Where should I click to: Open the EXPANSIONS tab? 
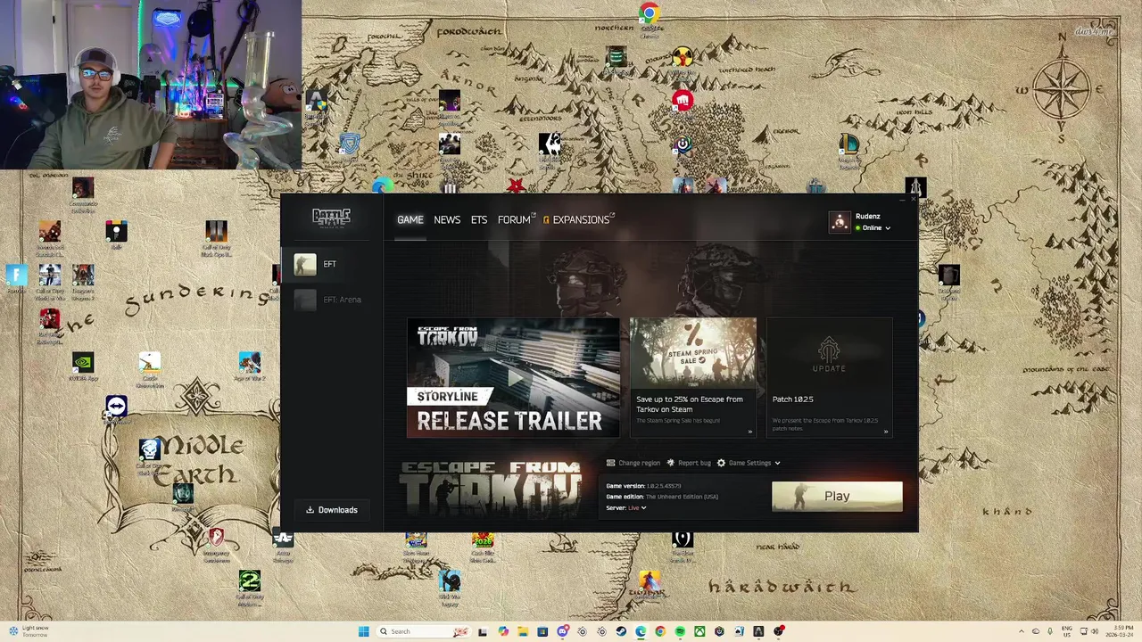coord(578,219)
